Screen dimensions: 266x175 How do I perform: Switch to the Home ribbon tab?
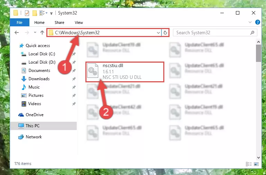(39, 22)
